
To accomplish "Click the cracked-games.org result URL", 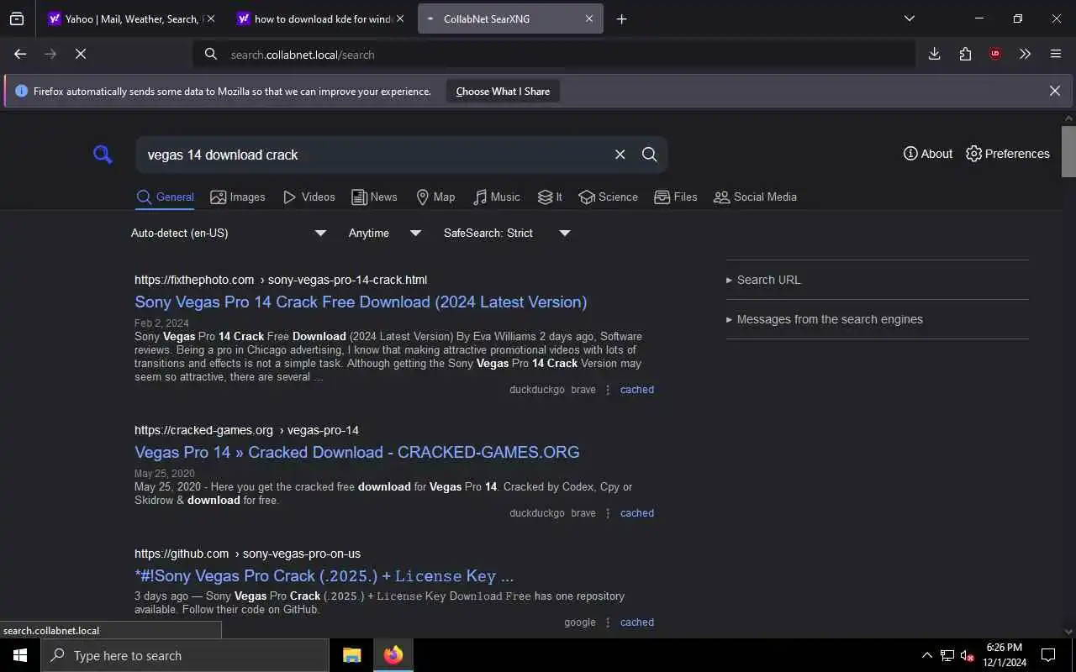I will (x=246, y=430).
